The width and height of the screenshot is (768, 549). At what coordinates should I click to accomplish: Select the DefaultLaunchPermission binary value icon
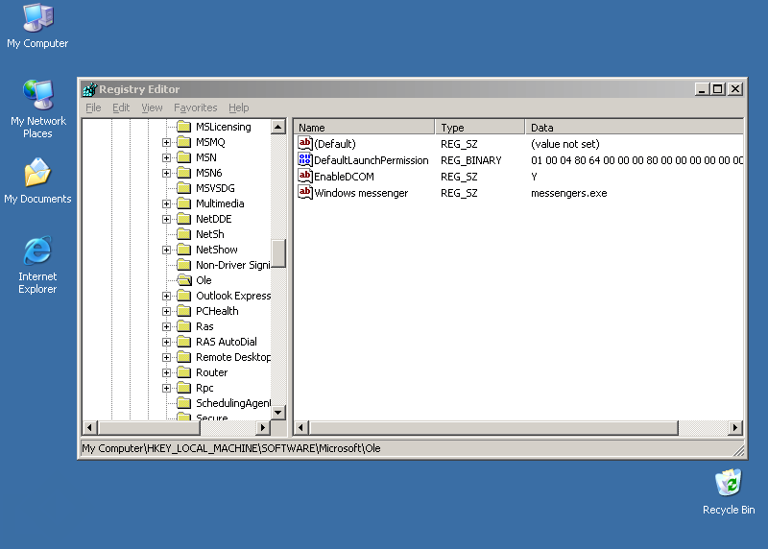[x=304, y=159]
